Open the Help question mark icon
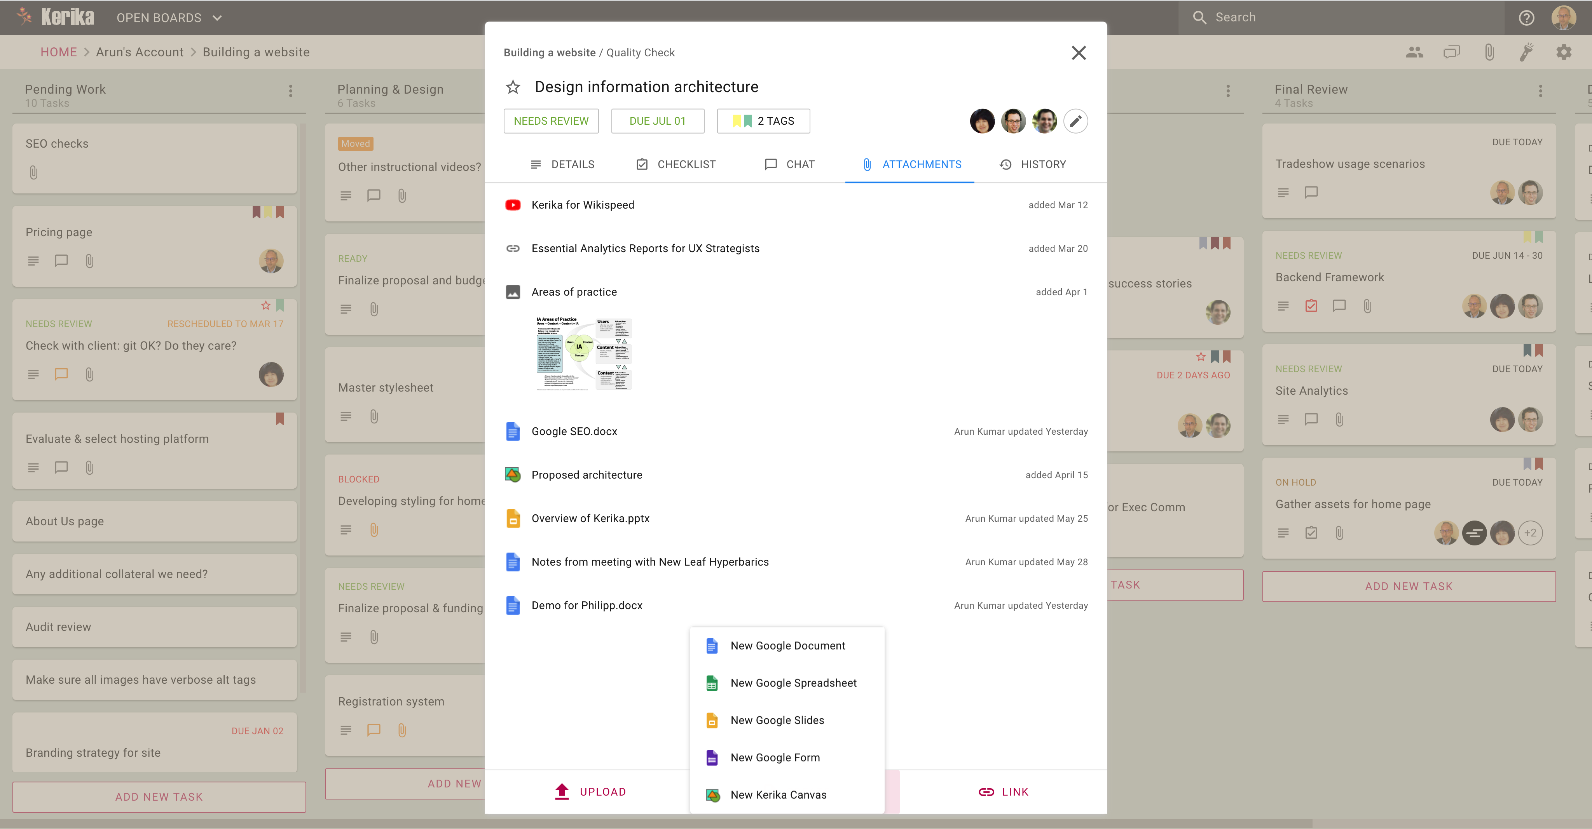This screenshot has height=829, width=1592. click(x=1526, y=17)
